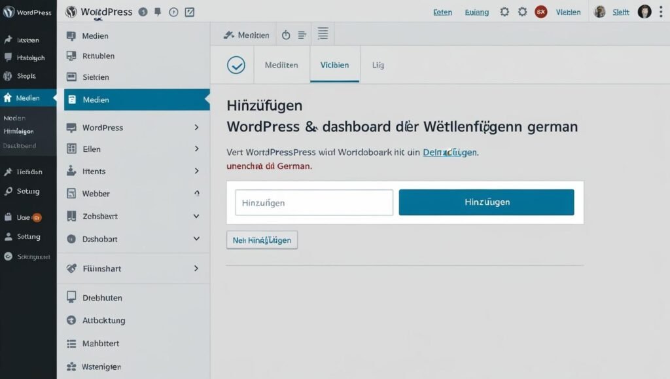670x379 pixels.
Task: Click the WordPress logo in the top bar
Action: [71, 12]
